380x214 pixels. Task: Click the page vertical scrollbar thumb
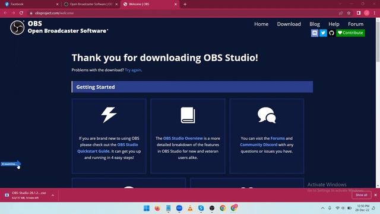(378, 42)
